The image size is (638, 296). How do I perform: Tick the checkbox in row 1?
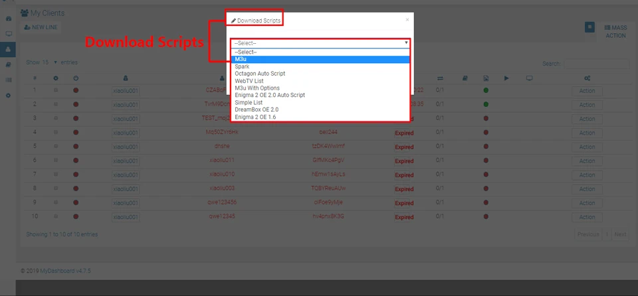[56, 90]
